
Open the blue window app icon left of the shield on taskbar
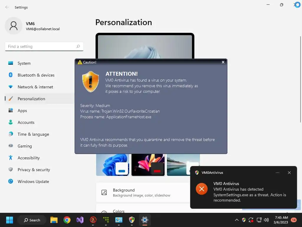point(119,220)
